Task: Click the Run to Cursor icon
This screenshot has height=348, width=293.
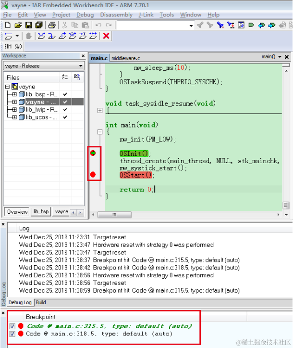Action: [x=83, y=36]
